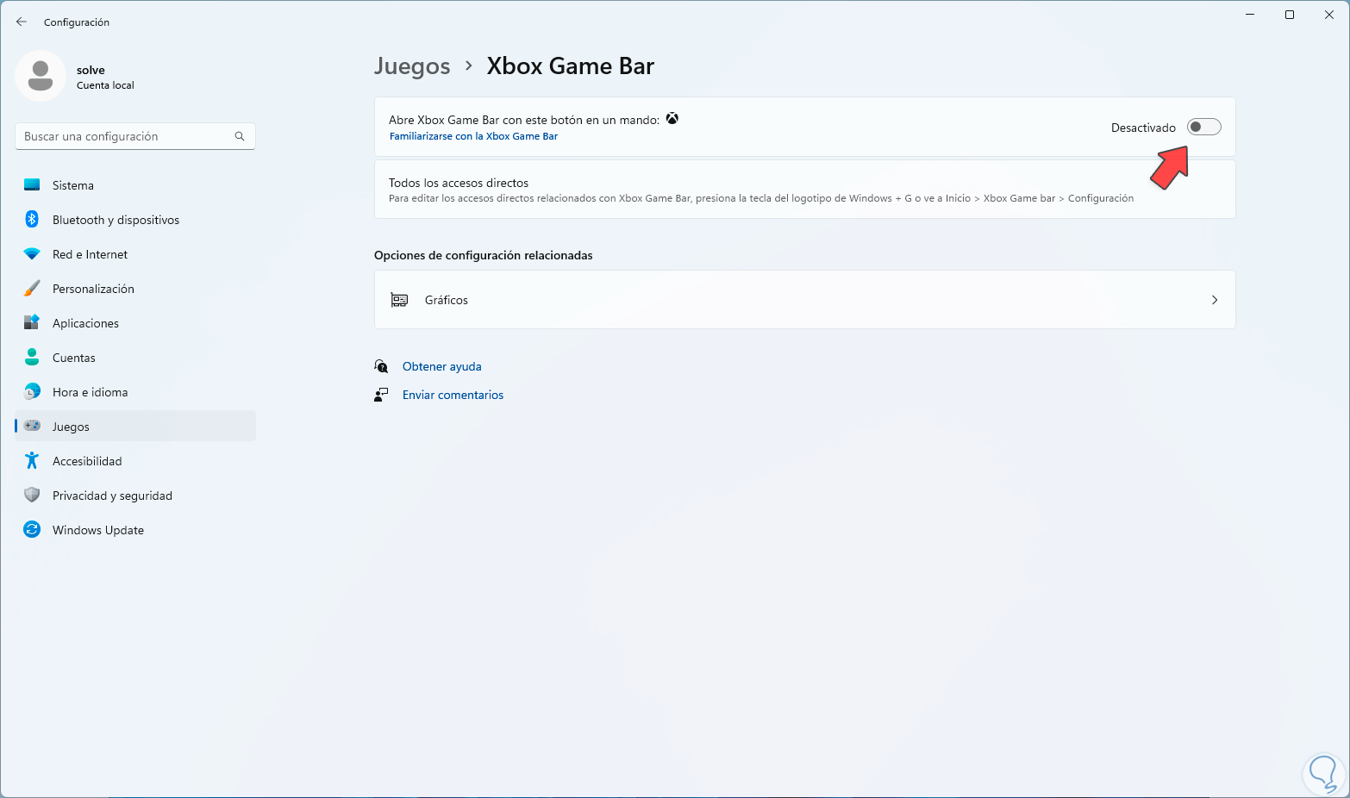Click the back arrow in Configuración

pyautogui.click(x=22, y=22)
